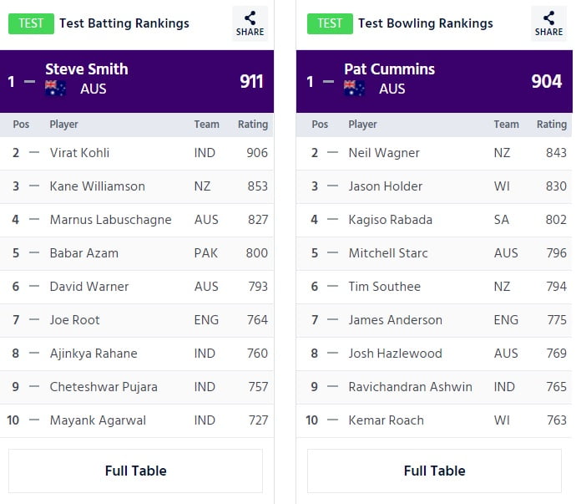Click Marnus Labuschagne in the batting list
The height and width of the screenshot is (504, 576).
[x=110, y=220]
